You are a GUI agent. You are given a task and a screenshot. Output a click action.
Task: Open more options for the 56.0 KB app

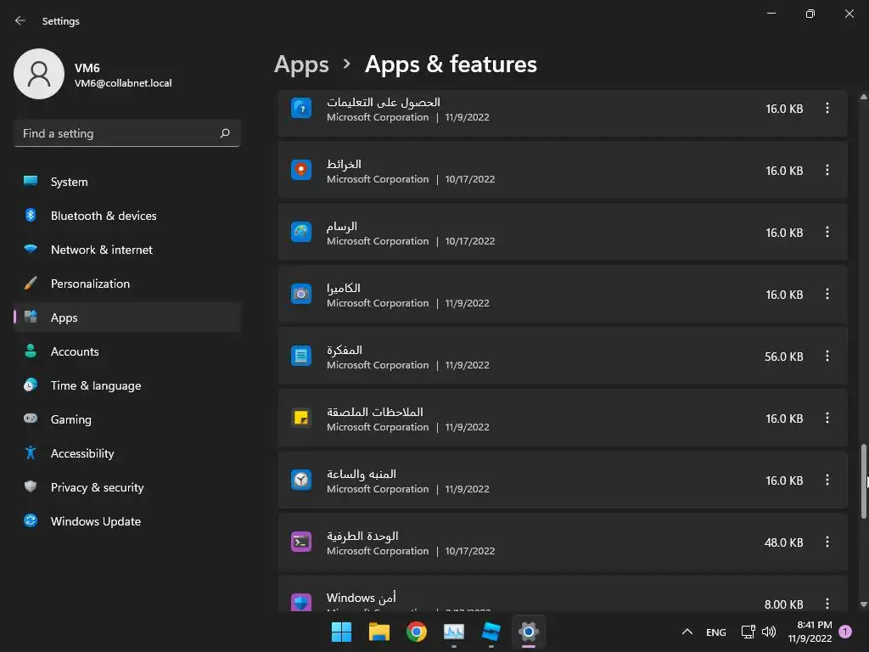pos(827,356)
